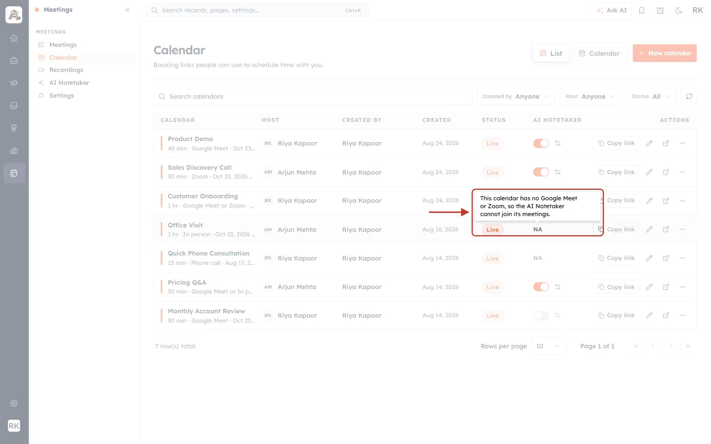711x444 pixels.
Task: Copy link for Sales Discovery Call
Action: tap(616, 172)
